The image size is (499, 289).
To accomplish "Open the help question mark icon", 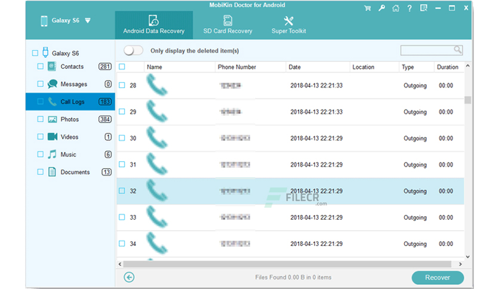I will click(x=409, y=8).
